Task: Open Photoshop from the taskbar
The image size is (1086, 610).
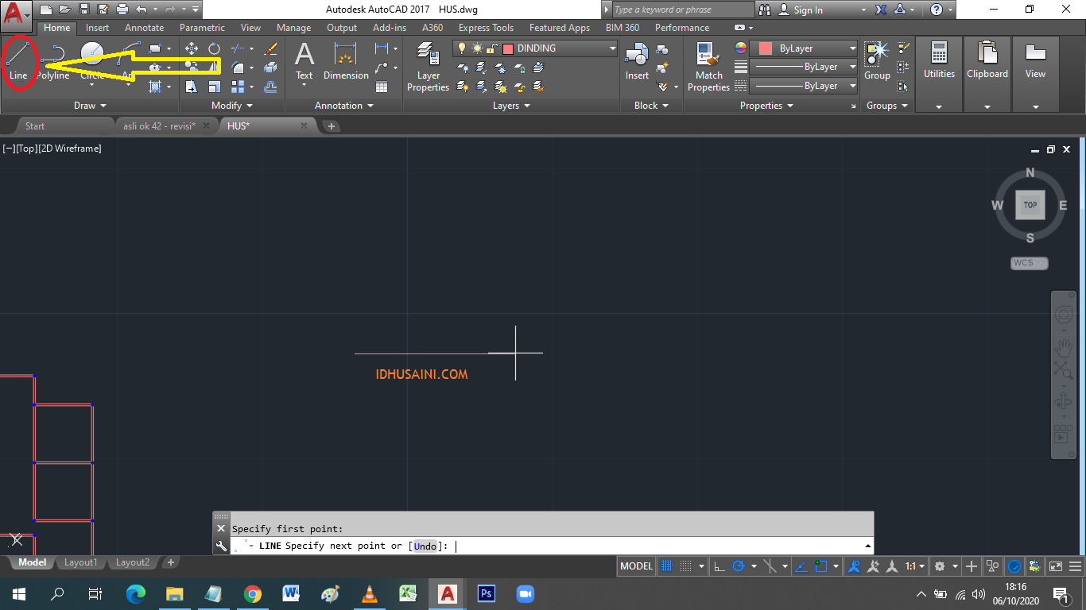Action: [x=485, y=593]
